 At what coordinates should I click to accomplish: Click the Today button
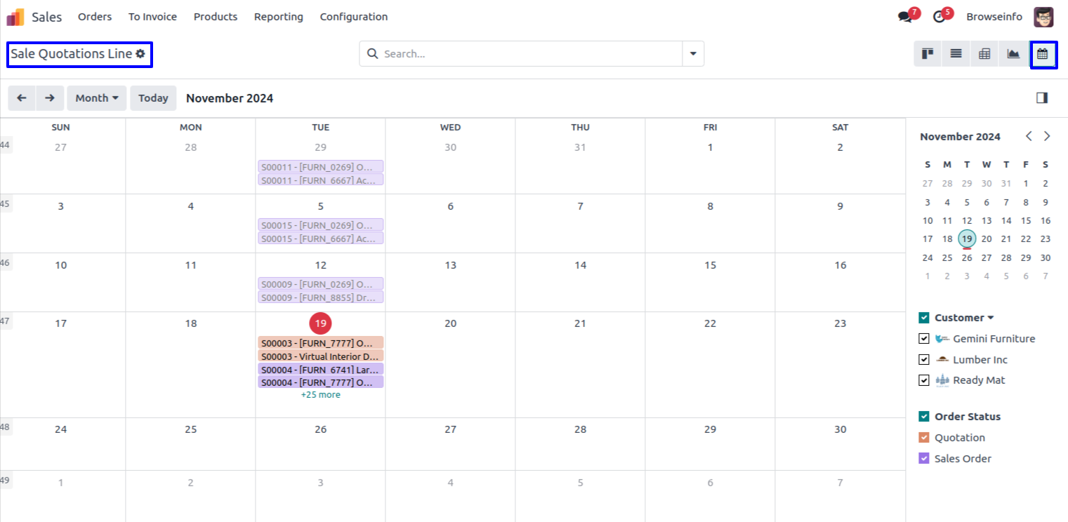point(153,98)
